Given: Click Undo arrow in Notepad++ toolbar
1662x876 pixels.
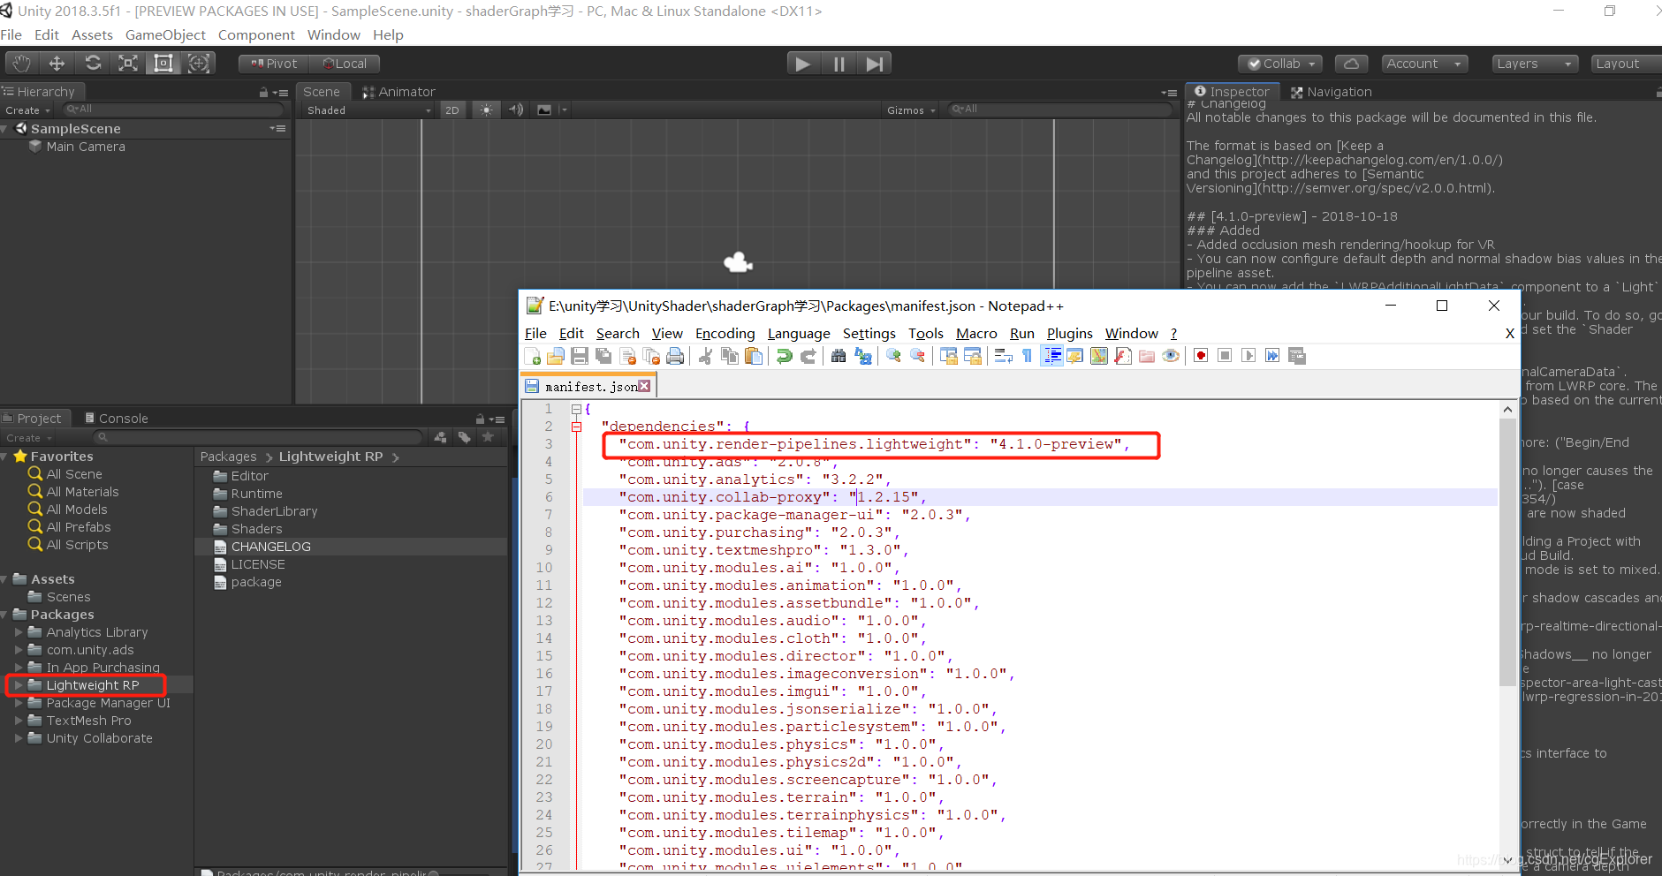Looking at the screenshot, I should click(784, 356).
